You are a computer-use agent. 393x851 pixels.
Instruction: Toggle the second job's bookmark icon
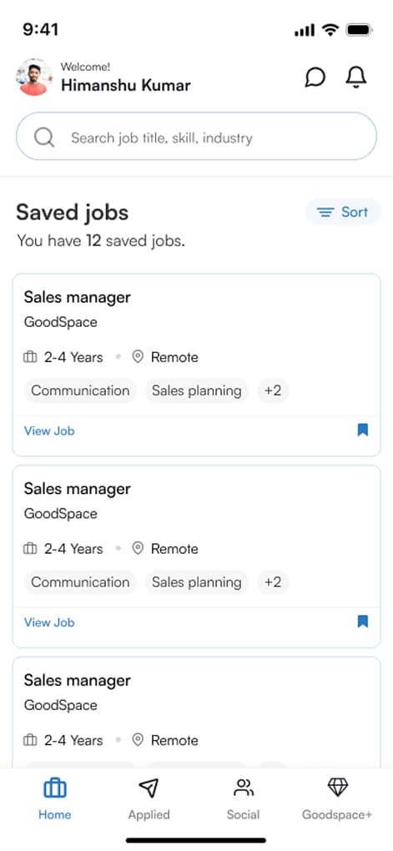(x=363, y=622)
